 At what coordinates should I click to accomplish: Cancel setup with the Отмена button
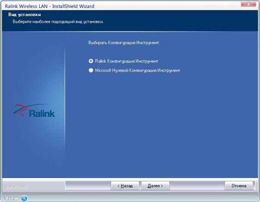point(239,186)
